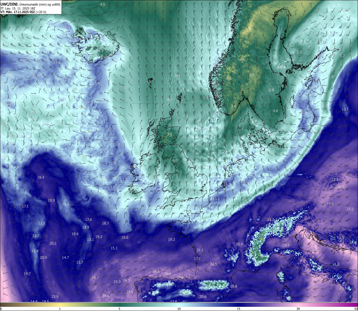Click the 24.7 value west of Spain
This screenshot has height=311, width=358.
pyautogui.click(x=95, y=278)
